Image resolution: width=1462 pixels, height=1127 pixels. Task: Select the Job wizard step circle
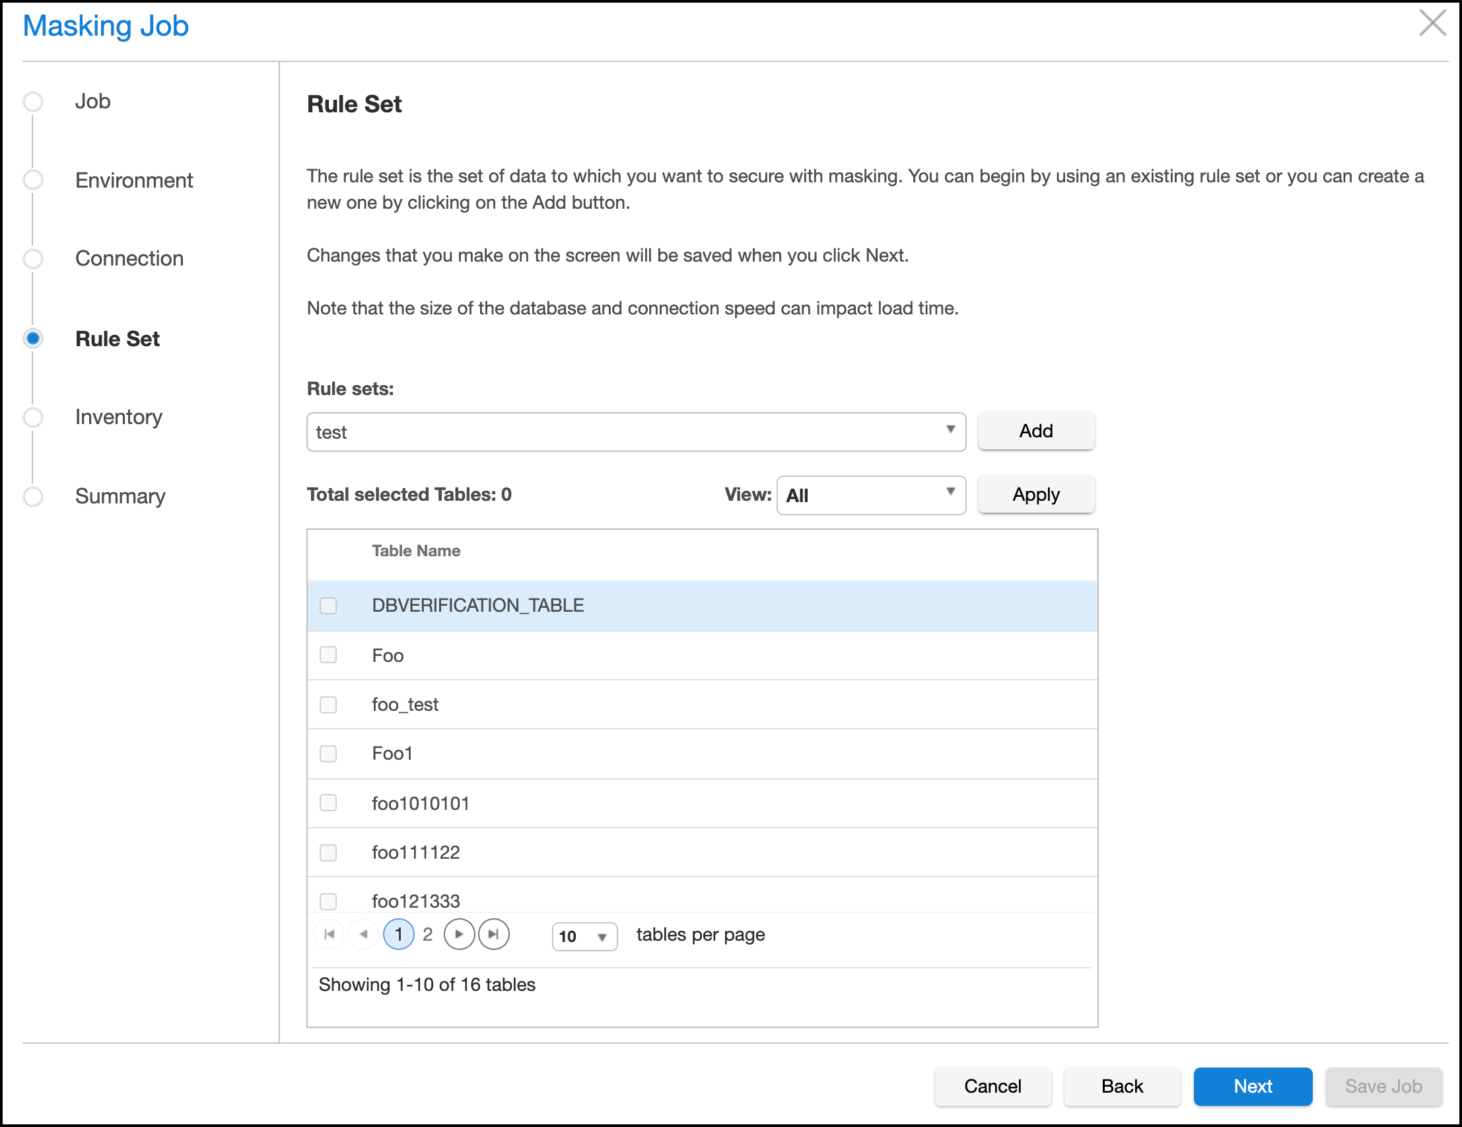tap(33, 102)
